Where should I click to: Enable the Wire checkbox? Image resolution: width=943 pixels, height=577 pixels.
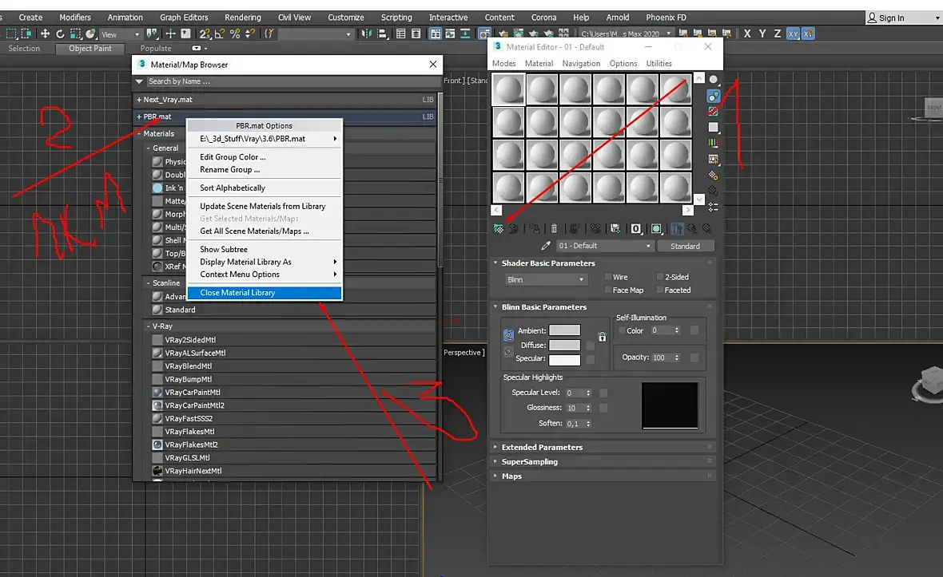click(608, 277)
